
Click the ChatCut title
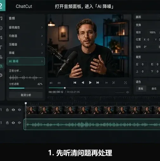point(24,6)
